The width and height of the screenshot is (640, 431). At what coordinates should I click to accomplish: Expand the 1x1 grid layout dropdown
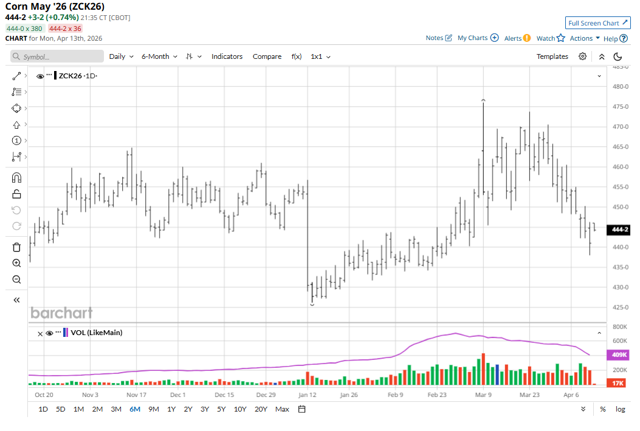[320, 56]
